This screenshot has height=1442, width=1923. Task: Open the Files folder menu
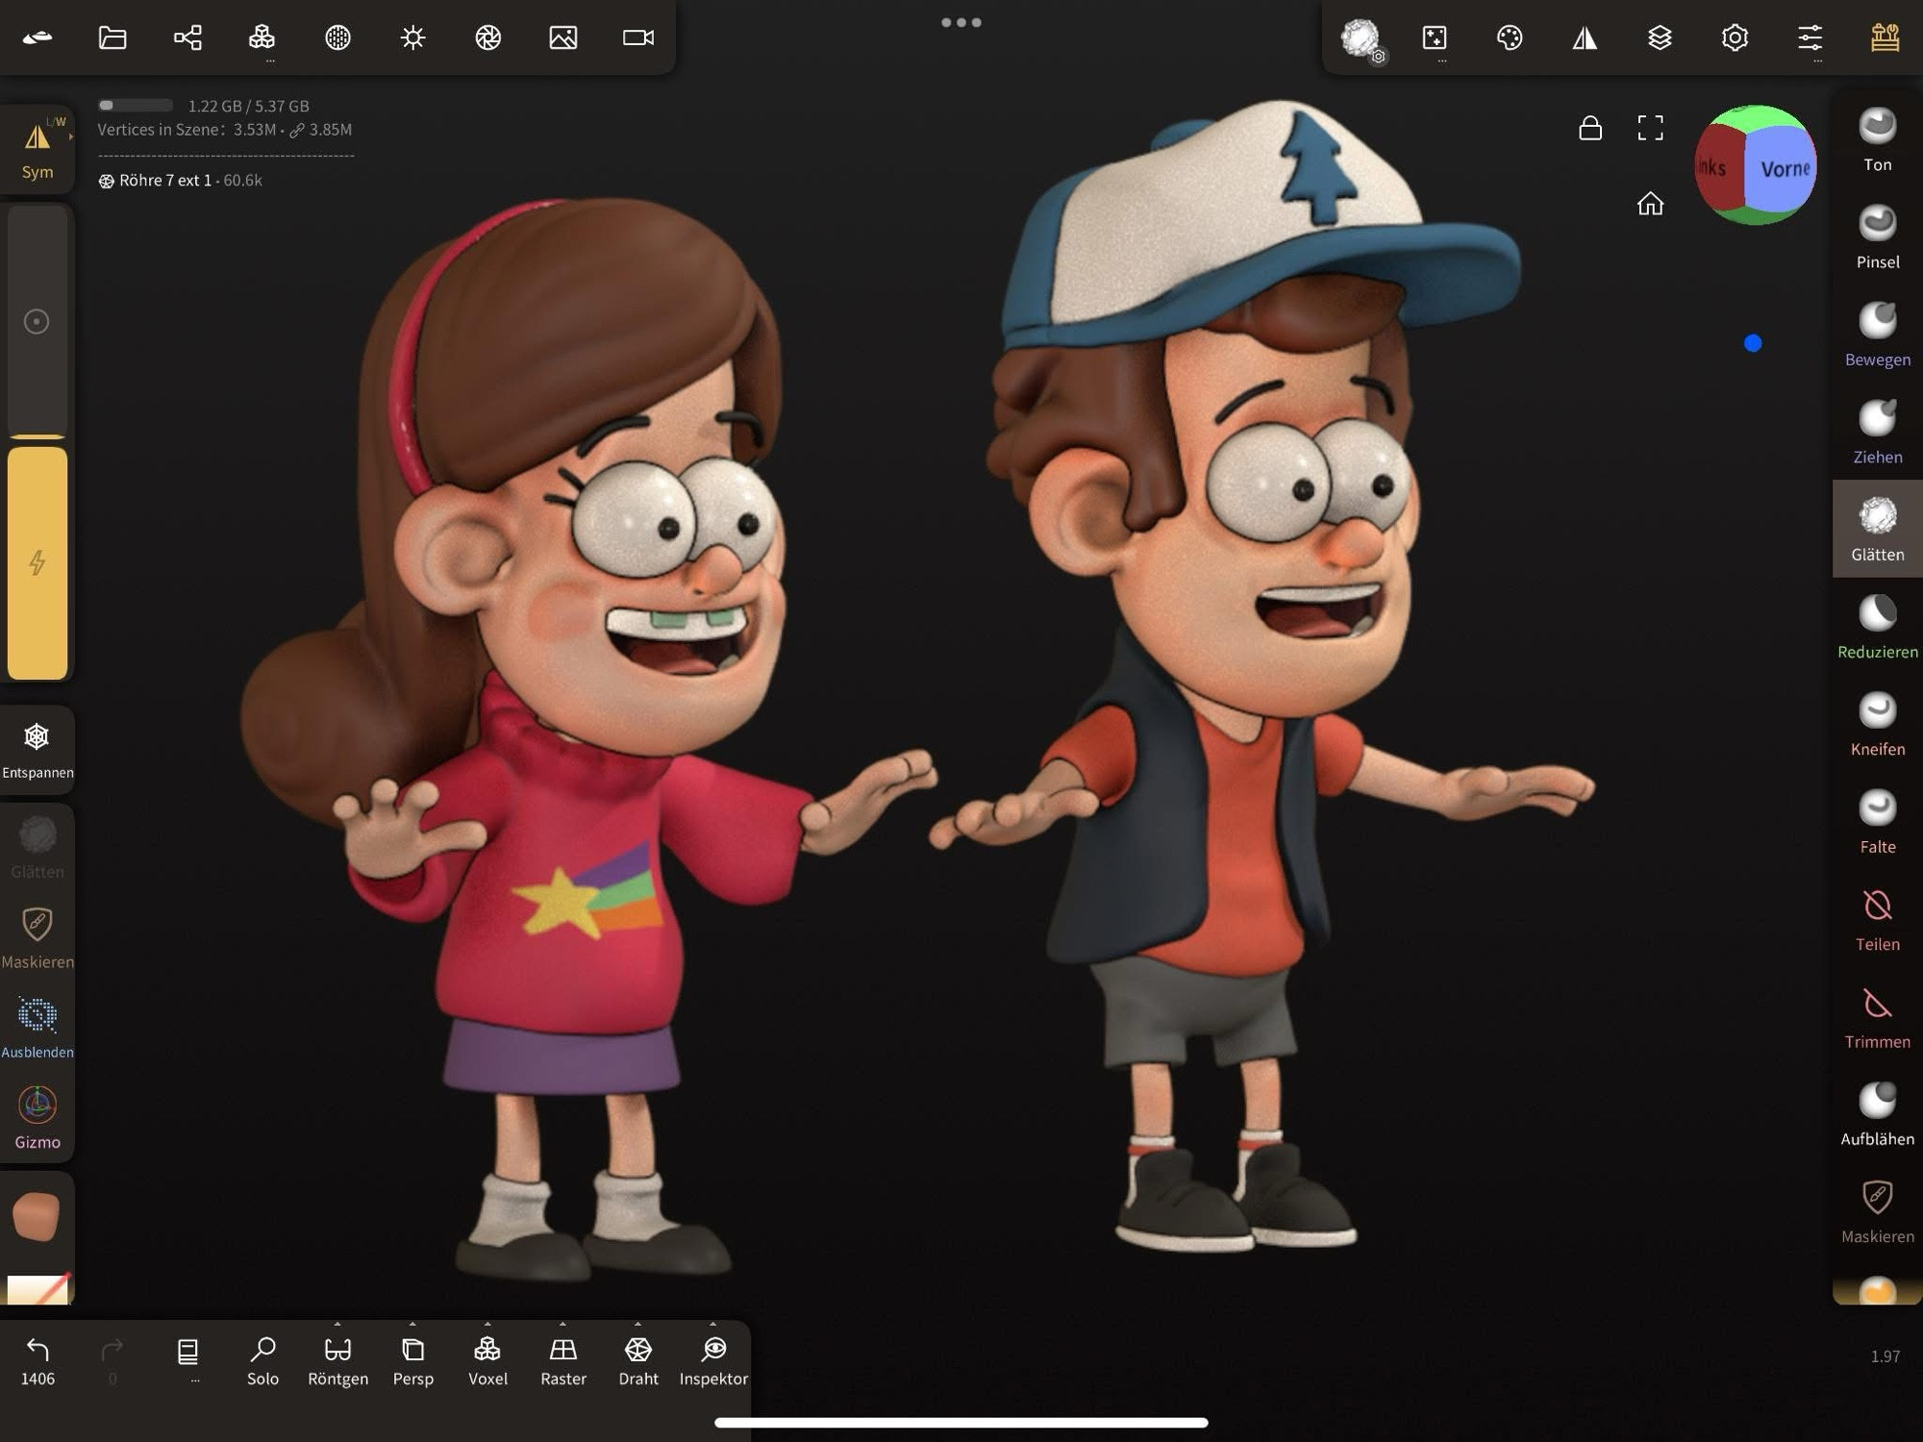click(x=112, y=37)
